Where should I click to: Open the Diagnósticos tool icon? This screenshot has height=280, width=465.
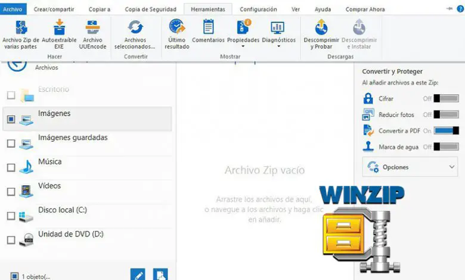278,27
